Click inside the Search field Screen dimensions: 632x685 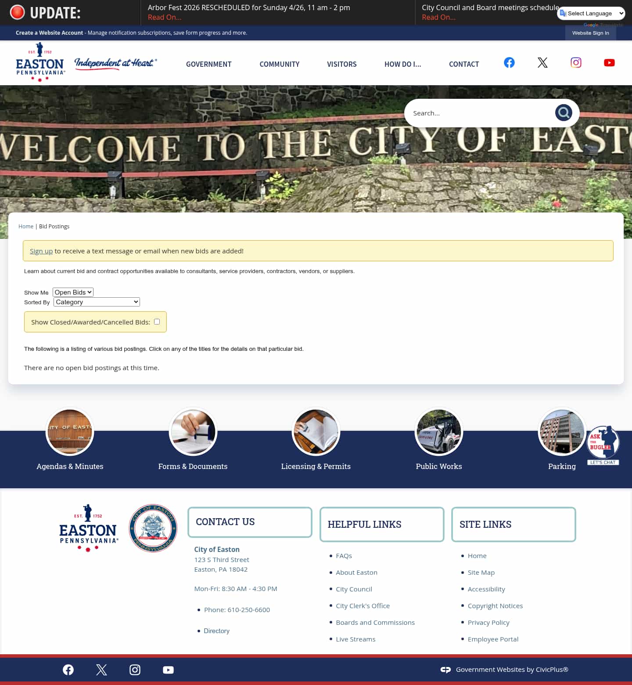[478, 113]
